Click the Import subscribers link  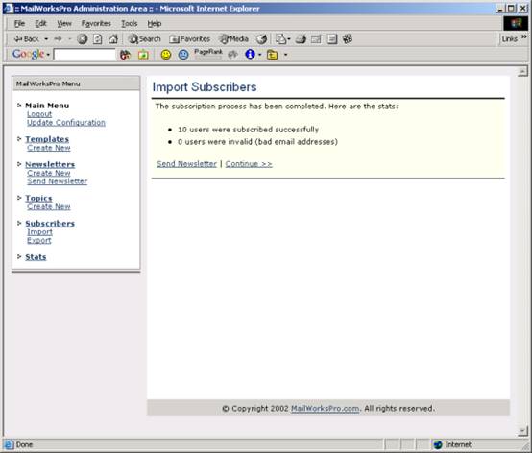click(39, 232)
